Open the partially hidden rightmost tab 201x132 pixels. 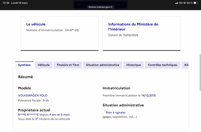[186, 65]
